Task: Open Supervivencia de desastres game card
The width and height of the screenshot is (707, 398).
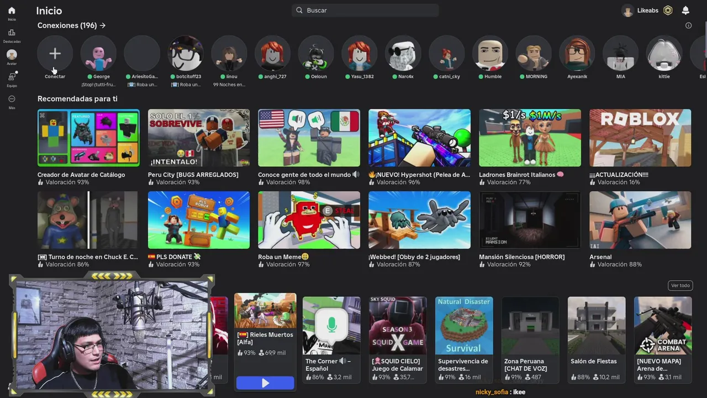Action: pos(464,339)
